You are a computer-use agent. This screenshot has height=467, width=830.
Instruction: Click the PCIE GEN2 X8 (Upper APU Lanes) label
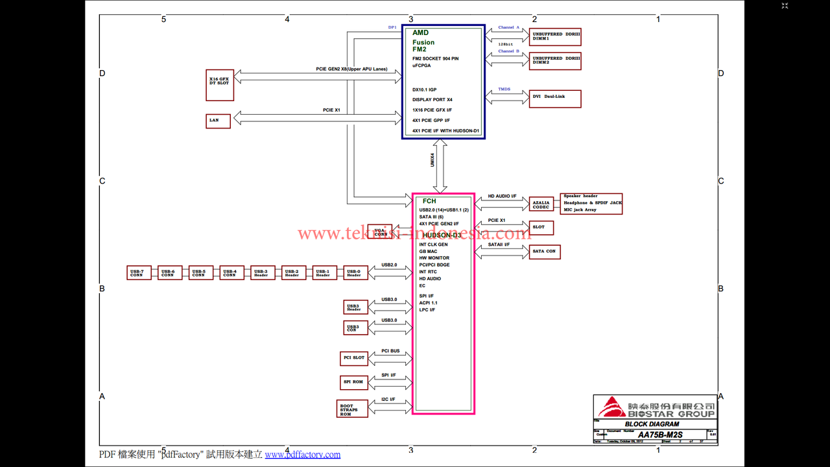pos(351,69)
